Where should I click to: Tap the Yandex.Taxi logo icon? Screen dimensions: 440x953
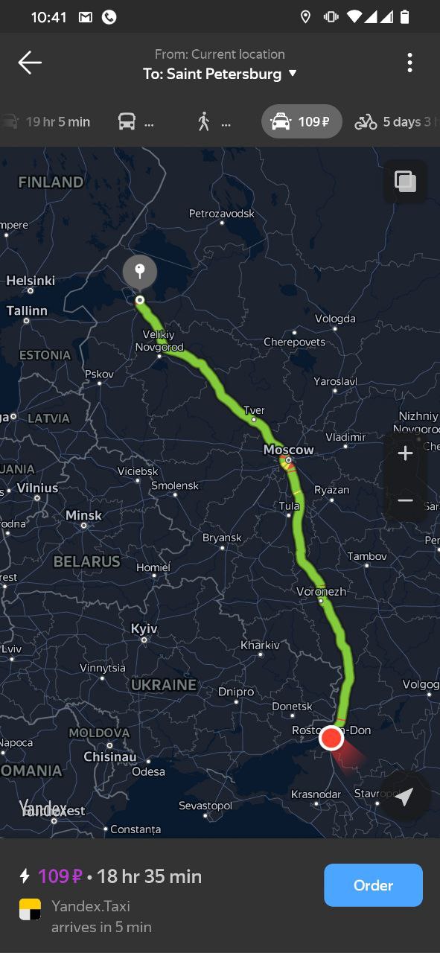tap(30, 909)
